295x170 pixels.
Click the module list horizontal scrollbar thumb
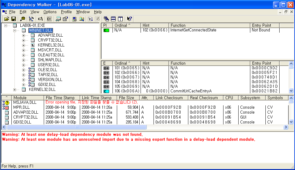click(76, 127)
